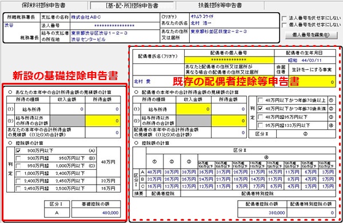This screenshot has height=223, width=343.
Task: Switch to 保険料控除申告書 tab
Action: (44, 5)
